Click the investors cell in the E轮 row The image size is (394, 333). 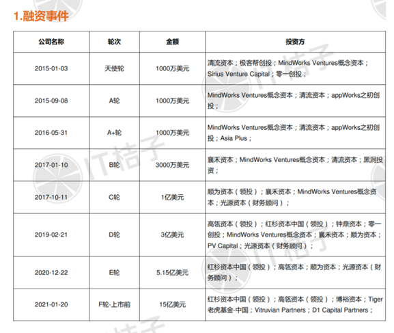[x=295, y=273]
